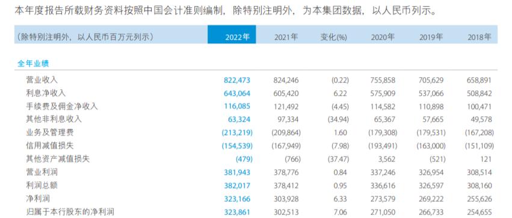Select 2021 revenue value 824,246
Image resolution: width=512 pixels, height=218 pixels.
pyautogui.click(x=285, y=80)
